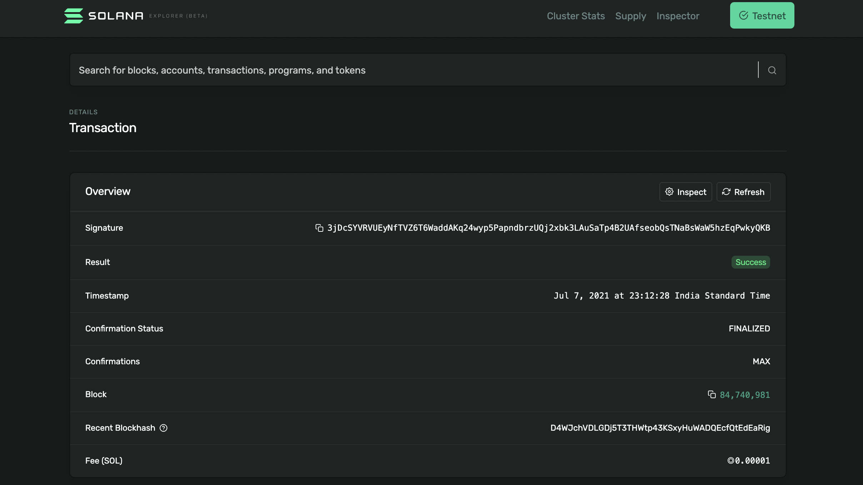Click the SOLANA Explorer Beta wordmark

tap(148, 16)
